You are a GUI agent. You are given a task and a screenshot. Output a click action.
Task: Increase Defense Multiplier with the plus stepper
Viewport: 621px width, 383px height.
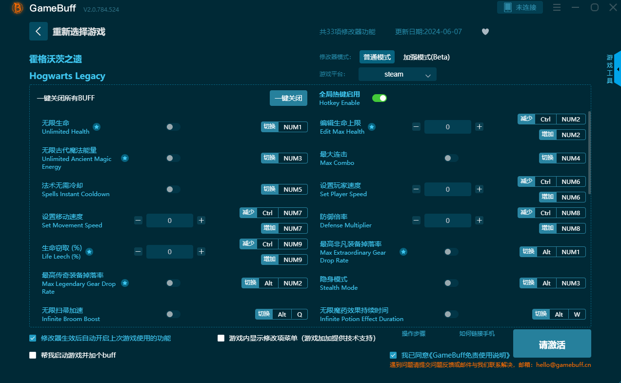coord(479,220)
